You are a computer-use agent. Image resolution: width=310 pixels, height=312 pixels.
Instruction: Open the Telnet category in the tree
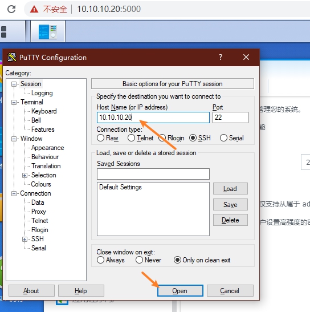[39, 221]
